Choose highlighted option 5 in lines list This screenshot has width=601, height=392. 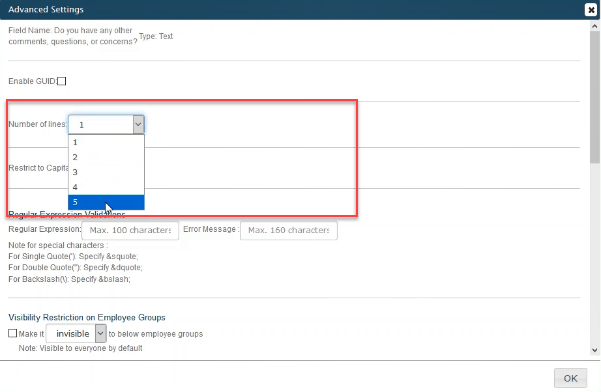tap(106, 203)
